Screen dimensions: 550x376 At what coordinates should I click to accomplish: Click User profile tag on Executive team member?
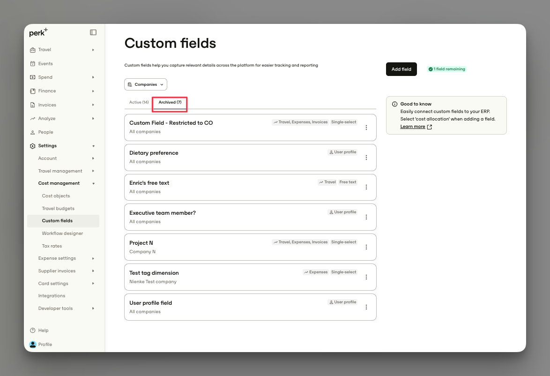[x=342, y=212]
